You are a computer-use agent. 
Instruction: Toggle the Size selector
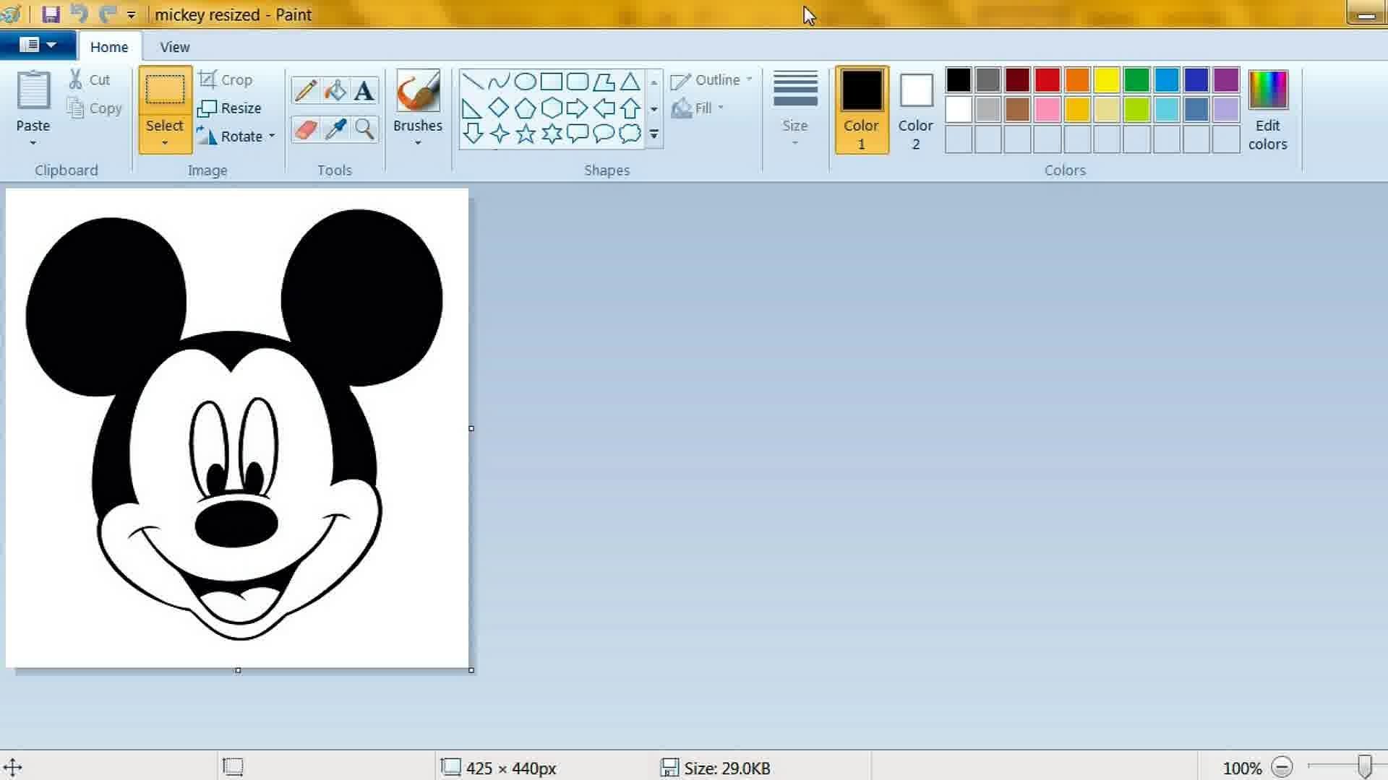(x=794, y=110)
